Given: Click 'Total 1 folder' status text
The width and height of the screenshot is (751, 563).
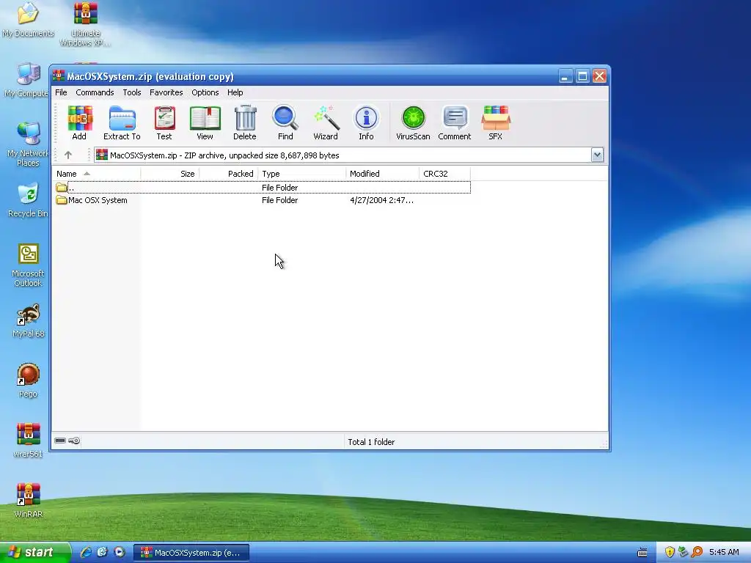Looking at the screenshot, I should point(371,442).
